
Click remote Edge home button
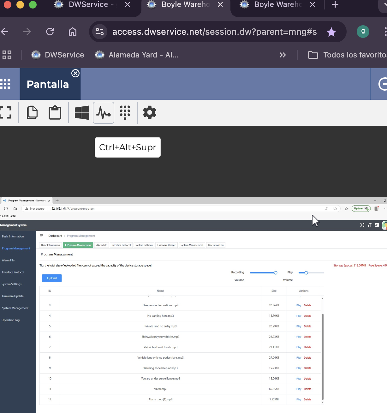click(x=15, y=208)
